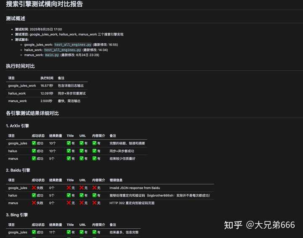Click the 5个 count in ArXiv manus row
Screen dimensions: 303x238
52,159
